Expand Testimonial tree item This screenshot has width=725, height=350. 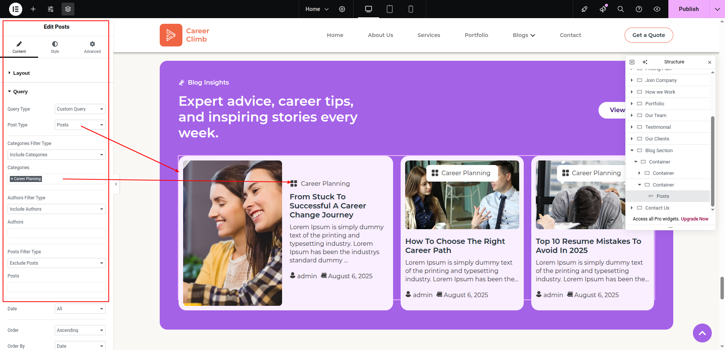(632, 127)
